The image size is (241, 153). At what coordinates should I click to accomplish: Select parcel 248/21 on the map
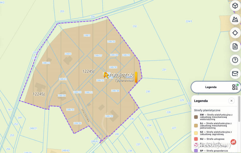click(x=33, y=128)
